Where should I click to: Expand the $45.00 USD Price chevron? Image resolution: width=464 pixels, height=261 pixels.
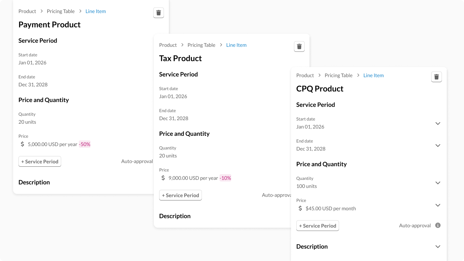click(438, 205)
